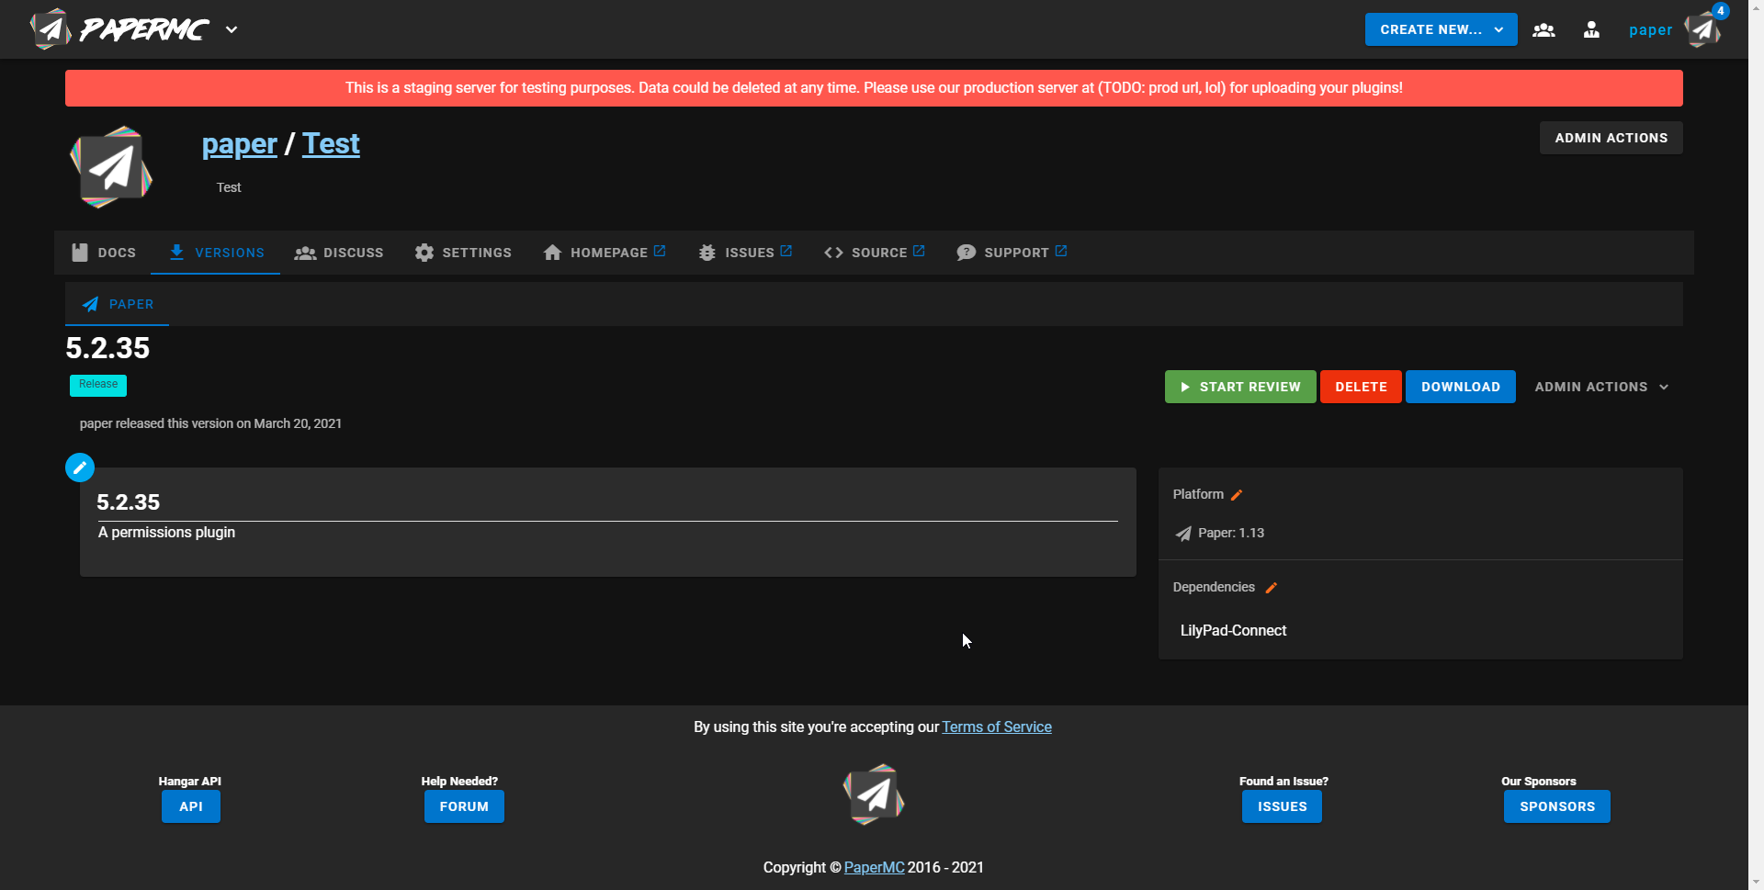1764x890 pixels.
Task: Click the LilyPad-Connect dependency
Action: [x=1233, y=630]
